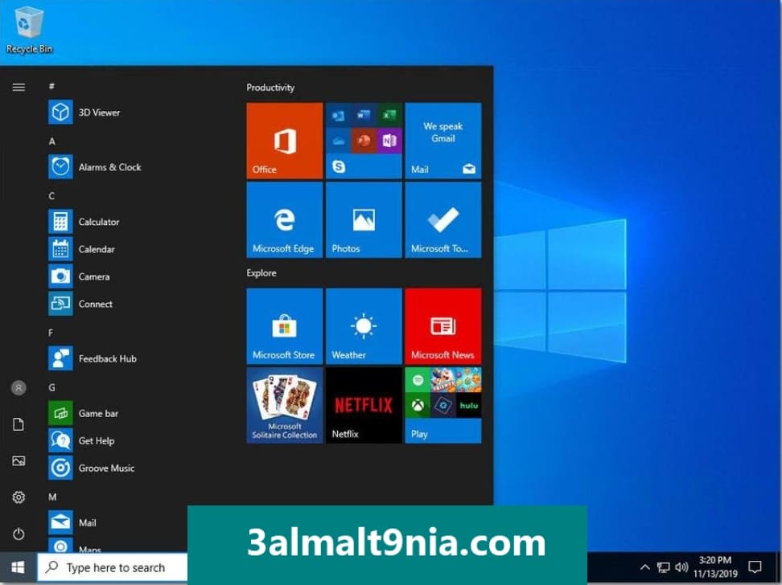Expand the Start menu hamburger button

click(19, 88)
